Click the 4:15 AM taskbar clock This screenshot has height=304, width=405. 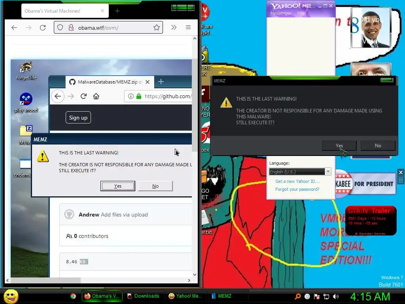[x=370, y=297]
